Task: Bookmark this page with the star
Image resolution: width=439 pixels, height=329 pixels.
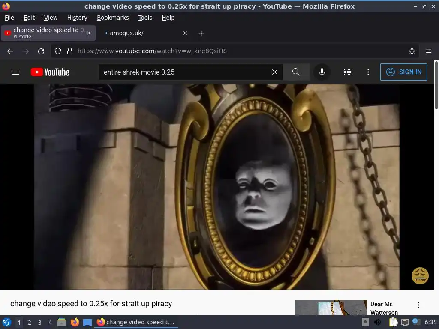Action: pos(412,51)
